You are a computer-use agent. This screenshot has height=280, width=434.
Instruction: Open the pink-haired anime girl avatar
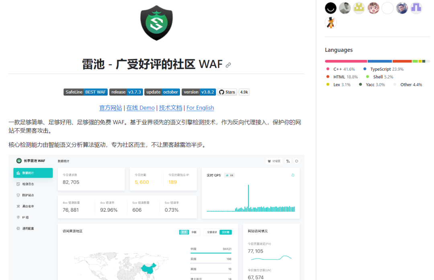coord(373,8)
